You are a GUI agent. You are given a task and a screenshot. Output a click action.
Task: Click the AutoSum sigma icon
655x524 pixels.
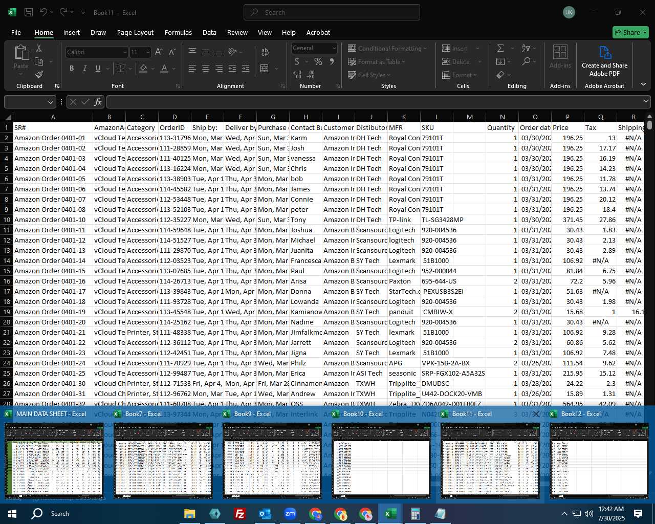pyautogui.click(x=500, y=48)
